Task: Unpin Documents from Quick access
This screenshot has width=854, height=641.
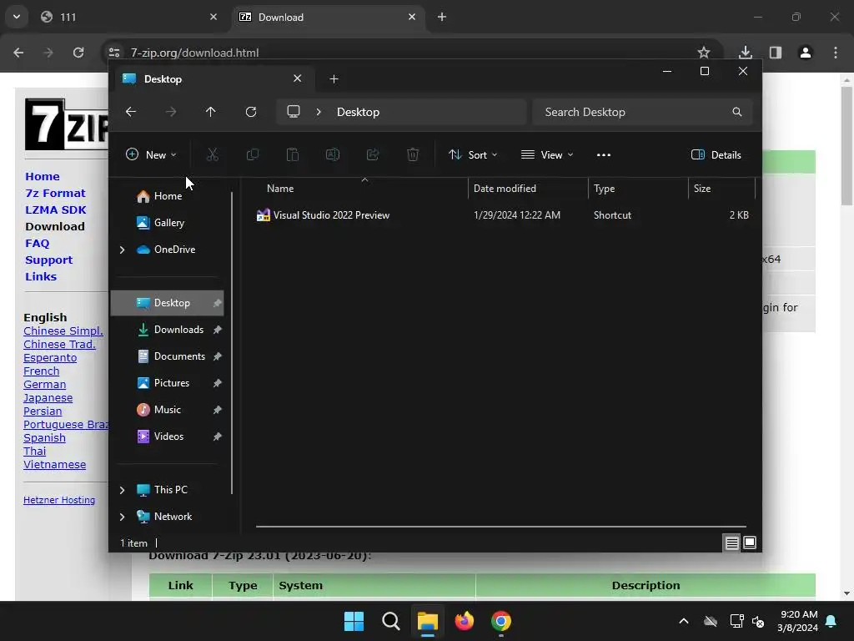Action: pos(218,356)
